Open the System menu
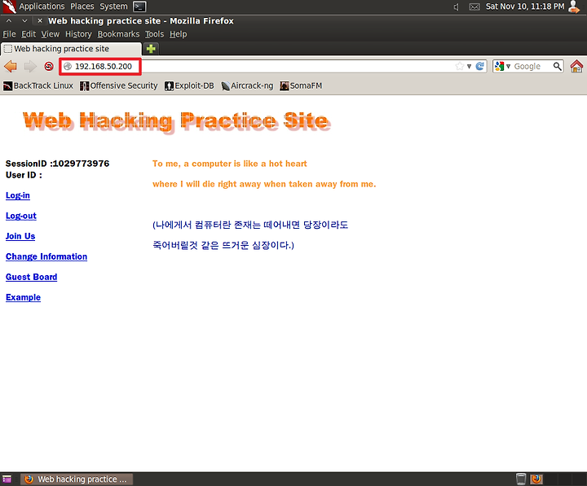The width and height of the screenshot is (587, 486). pos(113,7)
